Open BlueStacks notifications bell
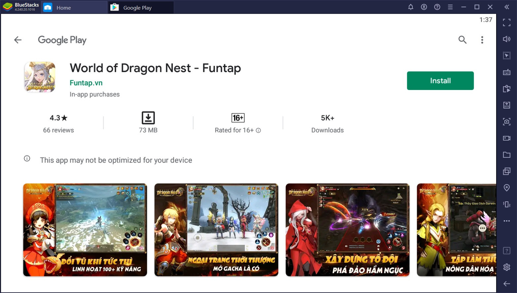The width and height of the screenshot is (517, 293). [411, 7]
